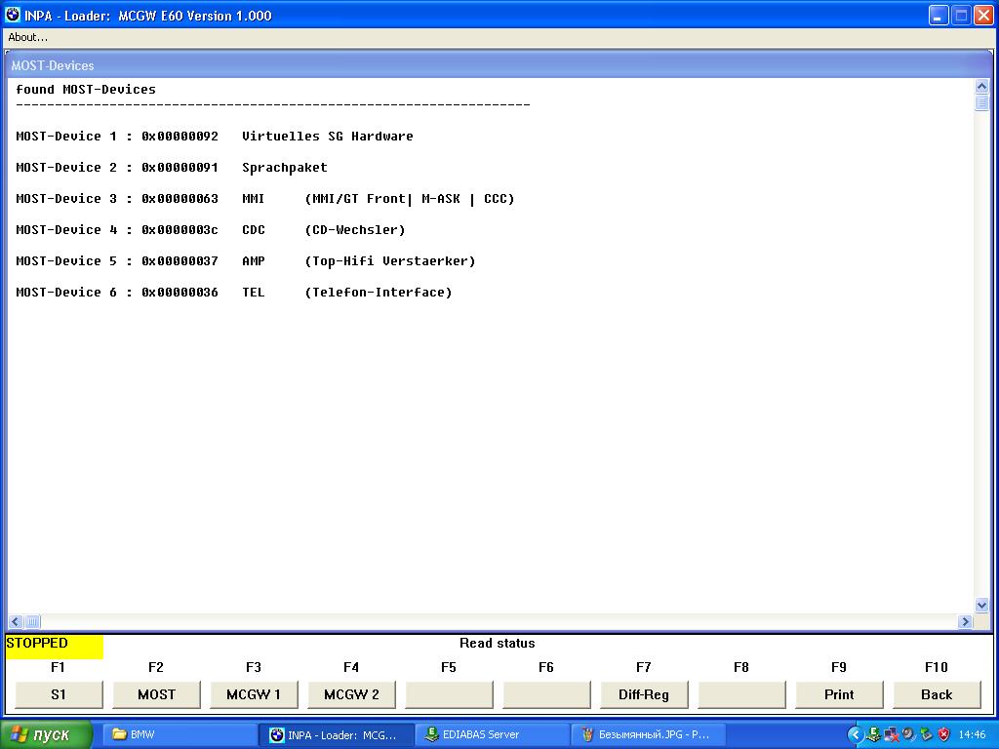Close the INPA window
The height and width of the screenshot is (749, 999).
point(983,16)
